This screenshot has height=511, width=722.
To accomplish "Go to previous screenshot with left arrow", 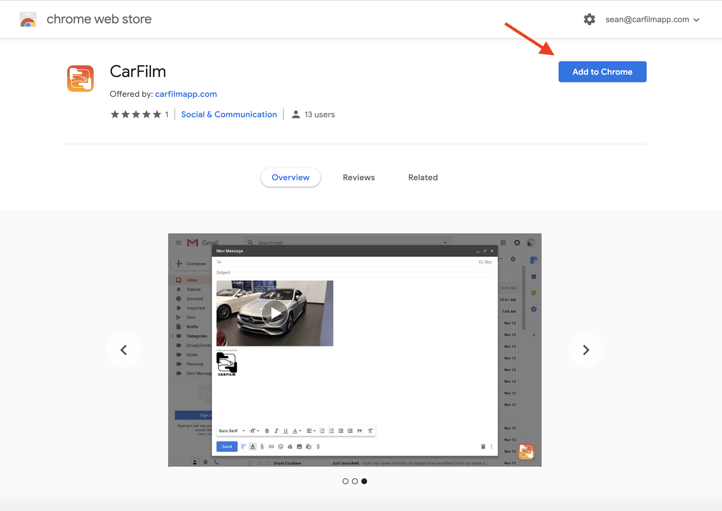I will (x=124, y=350).
